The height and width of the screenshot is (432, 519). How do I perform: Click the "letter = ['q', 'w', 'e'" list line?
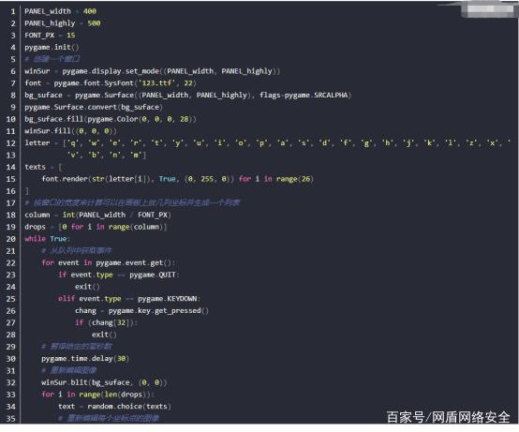[x=267, y=143]
